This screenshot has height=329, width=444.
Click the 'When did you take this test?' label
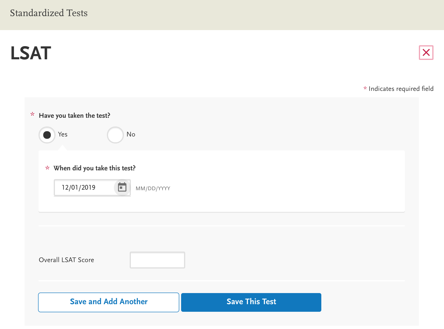click(x=94, y=168)
